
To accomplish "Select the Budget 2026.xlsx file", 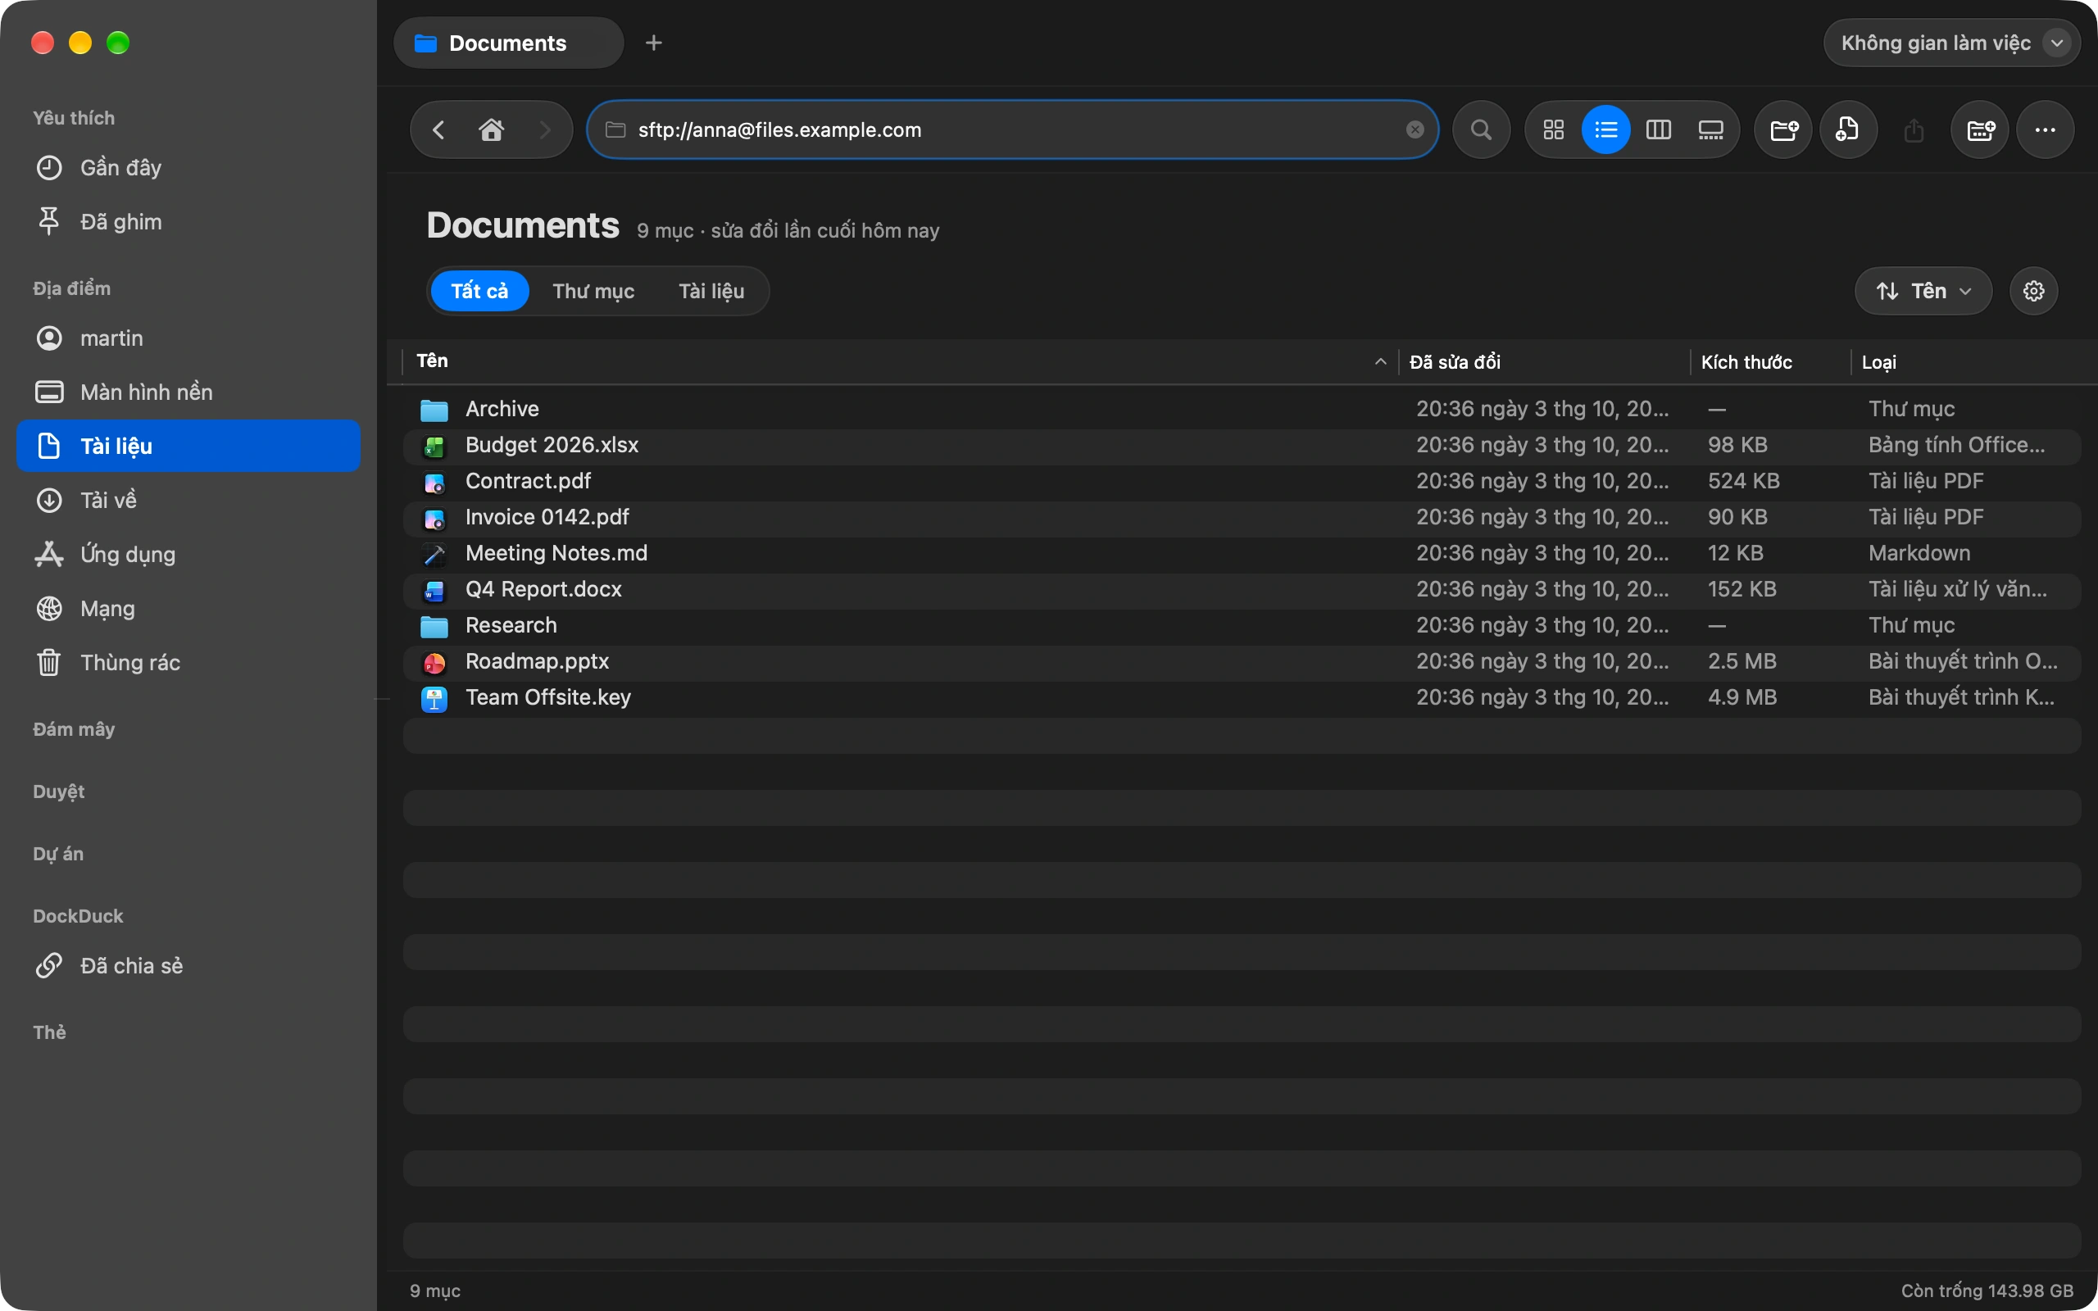I will click(x=1242, y=446).
